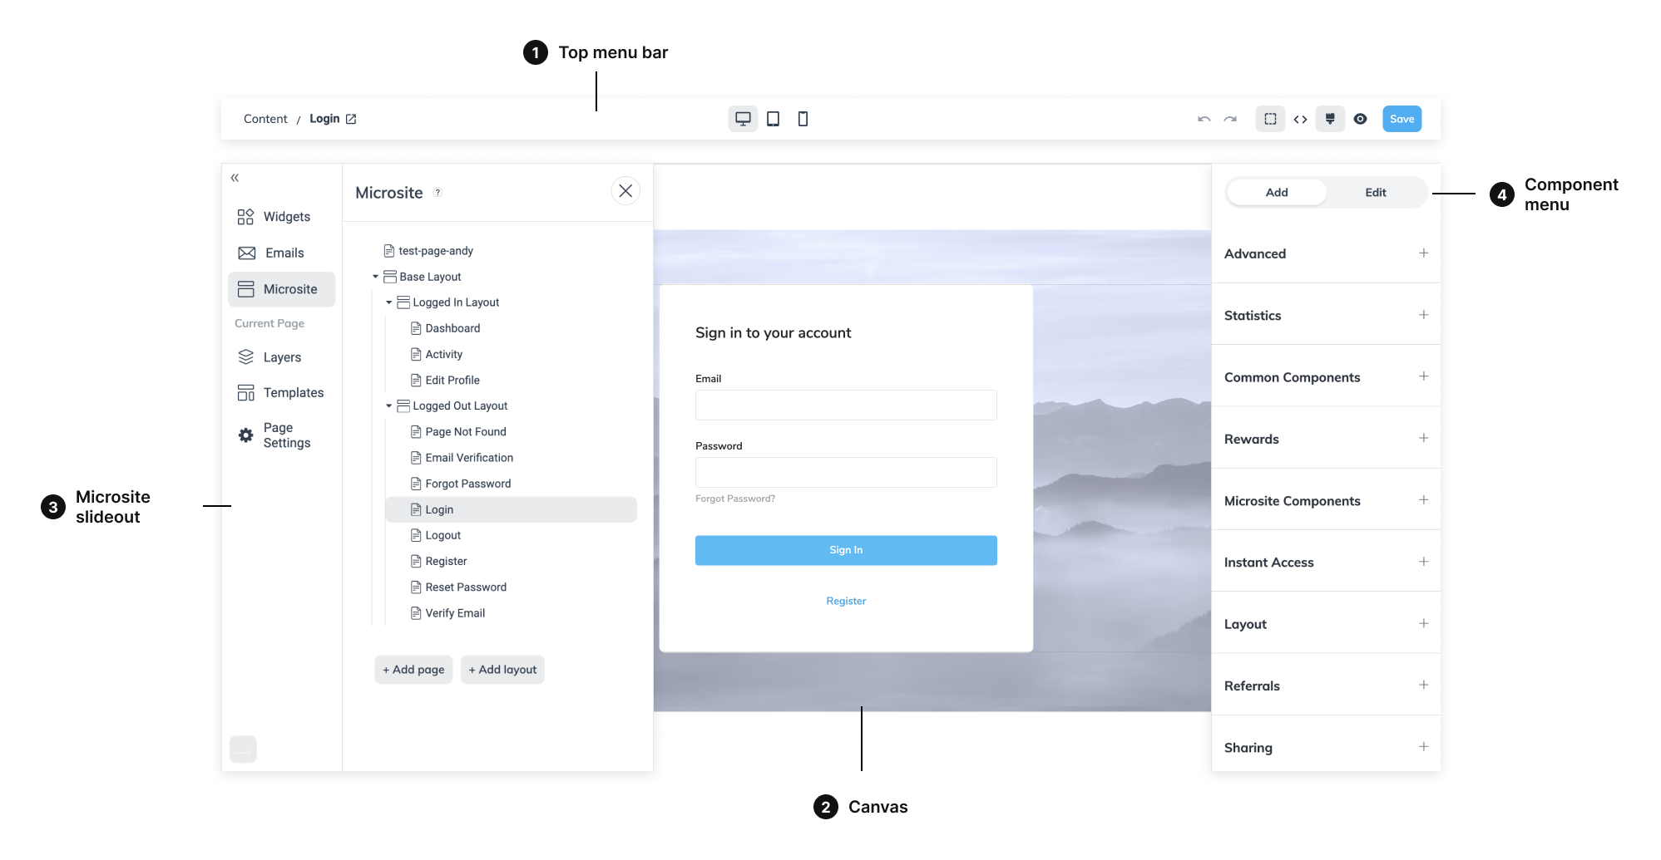Click Forgot Password? link on canvas

tap(735, 499)
